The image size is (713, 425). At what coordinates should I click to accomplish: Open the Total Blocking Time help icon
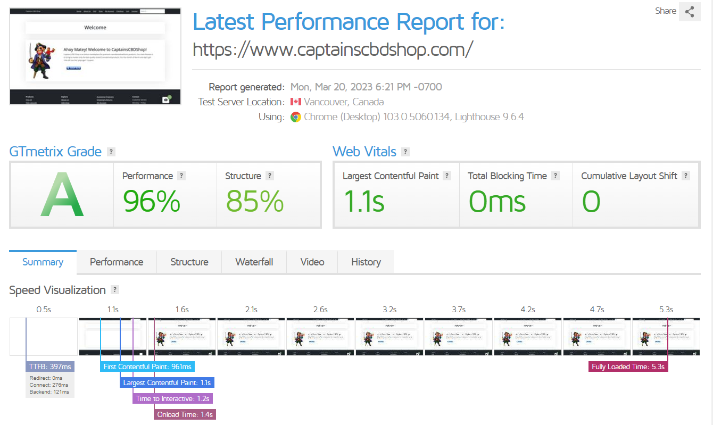coord(556,176)
